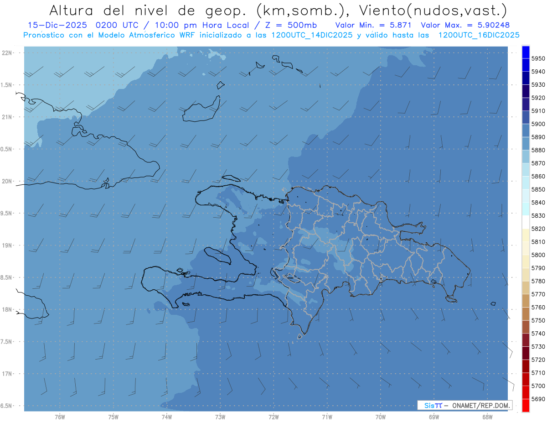Click the "20N" latitude label
This screenshot has height=423, width=547.
[x=7, y=181]
